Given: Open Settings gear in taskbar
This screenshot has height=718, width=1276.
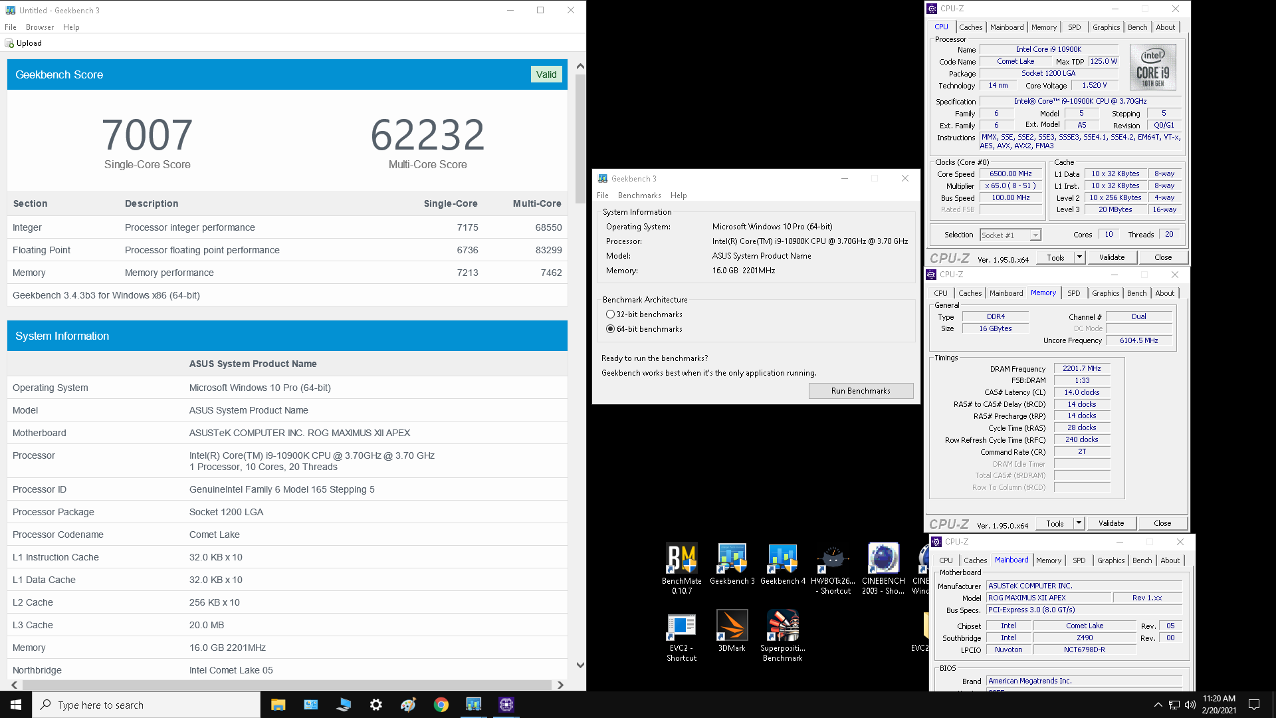Looking at the screenshot, I should tap(376, 705).
